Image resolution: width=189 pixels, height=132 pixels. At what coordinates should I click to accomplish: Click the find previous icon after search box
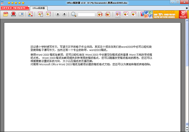pos(100,14)
